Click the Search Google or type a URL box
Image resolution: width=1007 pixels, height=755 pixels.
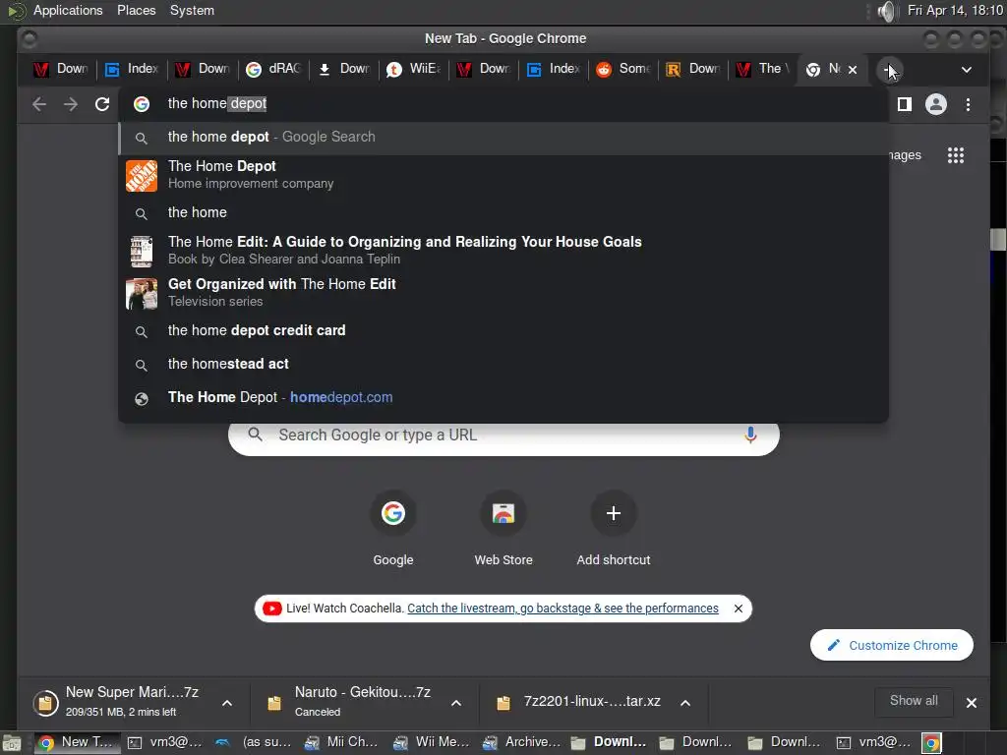pos(503,436)
